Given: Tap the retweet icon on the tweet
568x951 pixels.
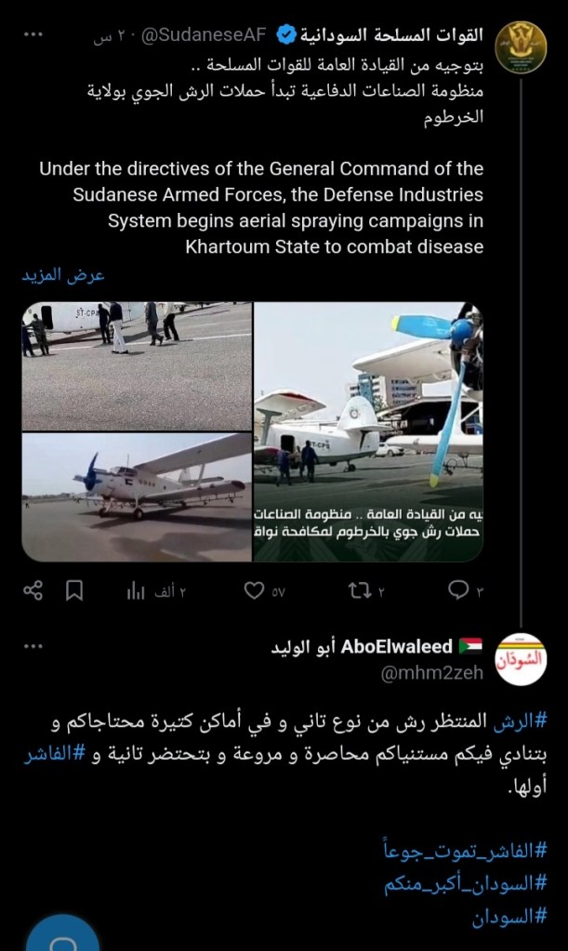Looking at the screenshot, I should (x=360, y=590).
